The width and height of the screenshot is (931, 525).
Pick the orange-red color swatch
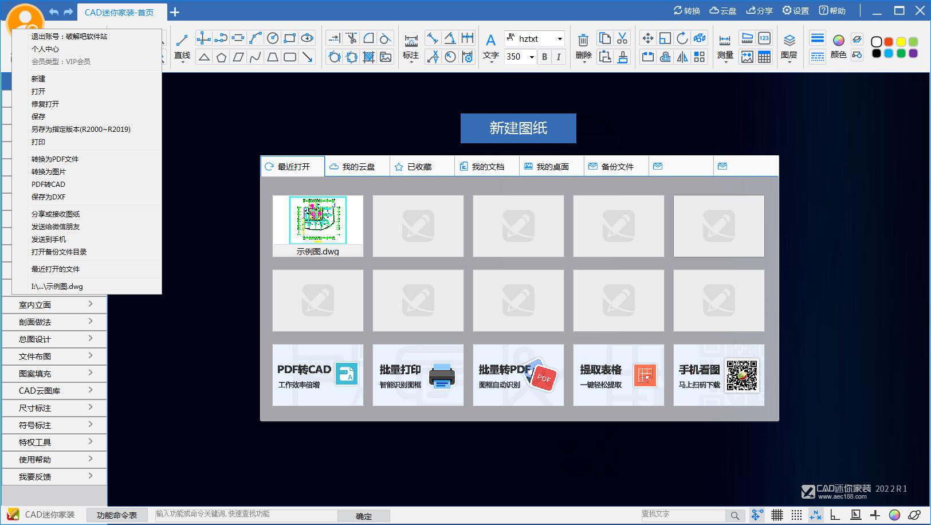(x=889, y=42)
